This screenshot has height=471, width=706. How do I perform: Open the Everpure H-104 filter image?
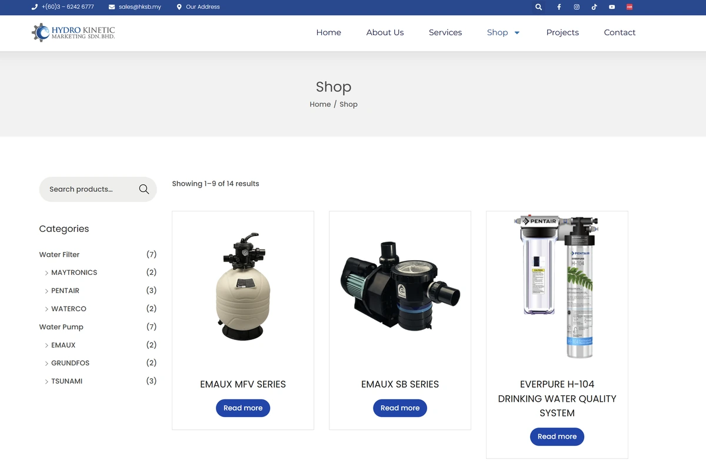[557, 286]
